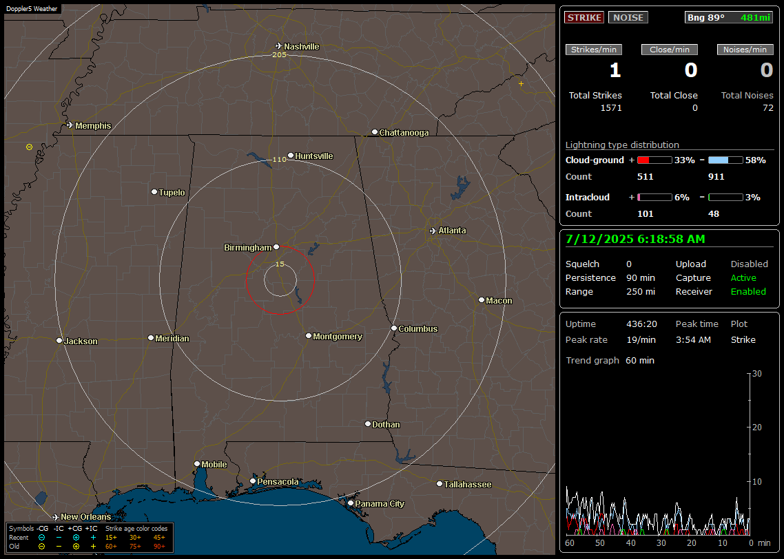Click the Pensacola city marker
The image size is (784, 559).
coord(253,481)
